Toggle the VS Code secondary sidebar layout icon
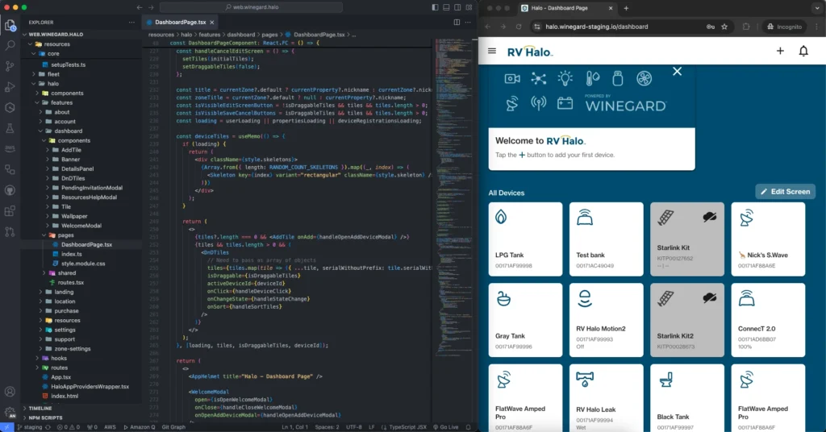The width and height of the screenshot is (826, 432). point(458,7)
